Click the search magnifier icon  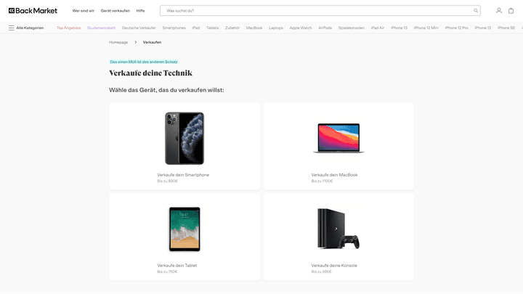pos(476,11)
